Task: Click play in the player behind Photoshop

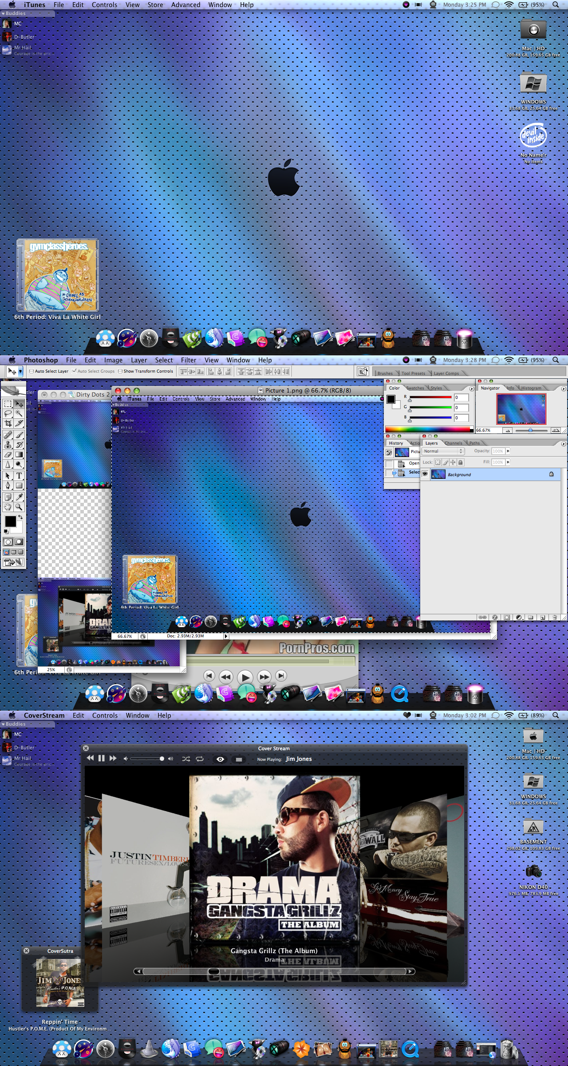Action: coord(245,677)
